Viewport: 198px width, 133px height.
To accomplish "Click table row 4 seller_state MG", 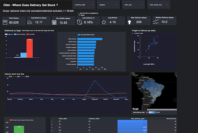I will [60, 130].
